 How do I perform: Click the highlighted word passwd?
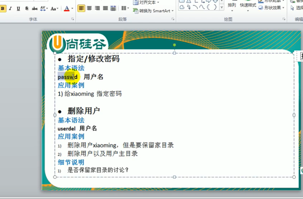pyautogui.click(x=67, y=77)
